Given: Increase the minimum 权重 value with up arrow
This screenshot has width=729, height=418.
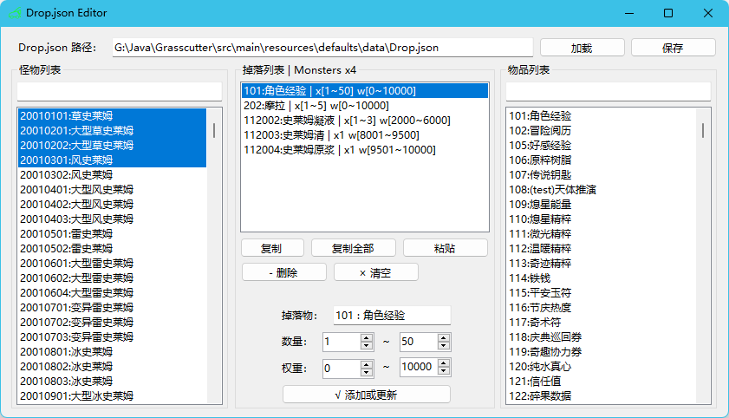Looking at the screenshot, I should coord(367,363).
